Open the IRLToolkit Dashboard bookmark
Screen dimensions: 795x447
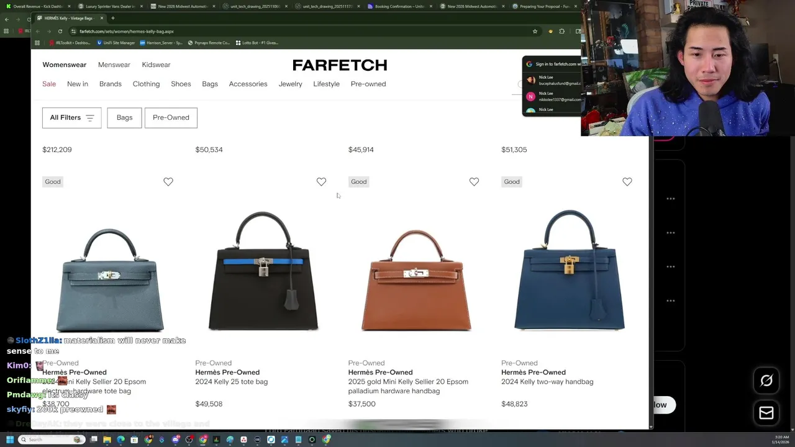click(x=70, y=43)
